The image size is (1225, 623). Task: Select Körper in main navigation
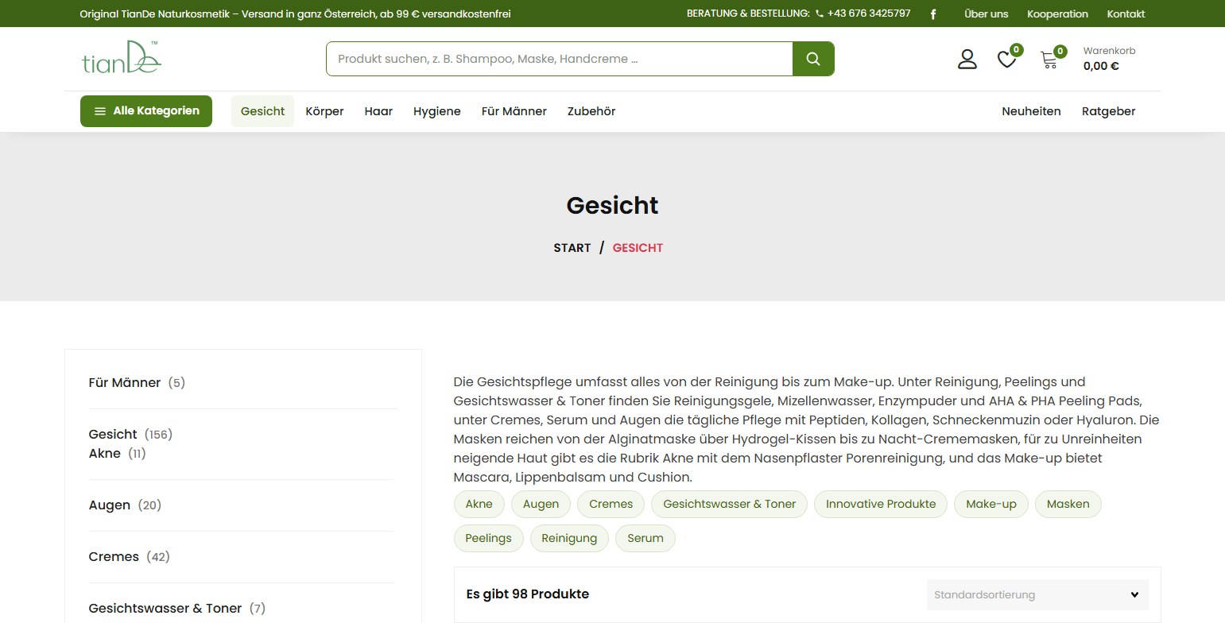(324, 111)
